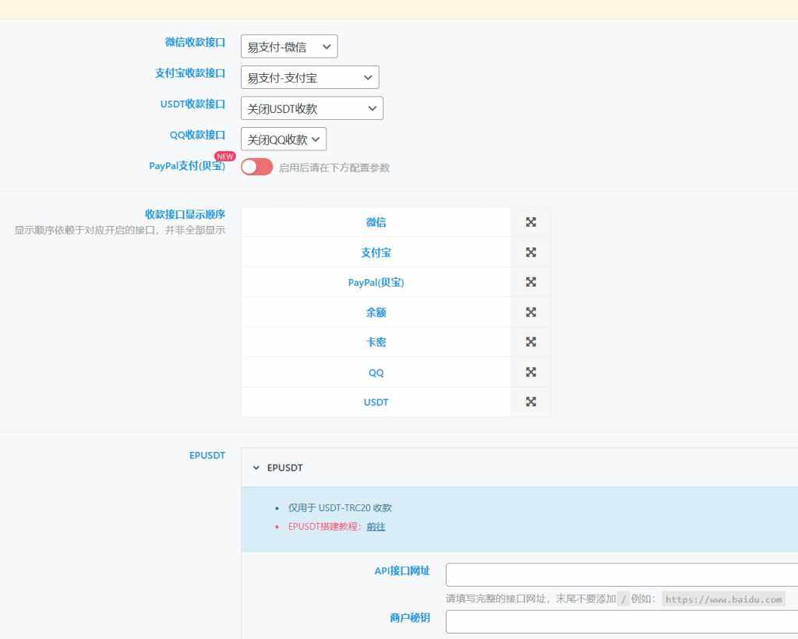Click the reorder icon beside 余额

pos(531,312)
